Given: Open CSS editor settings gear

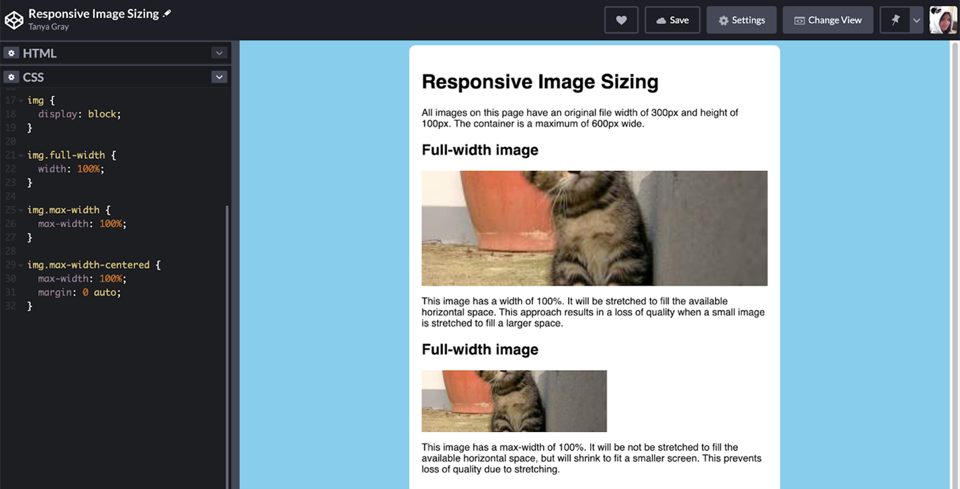Looking at the screenshot, I should coord(11,77).
